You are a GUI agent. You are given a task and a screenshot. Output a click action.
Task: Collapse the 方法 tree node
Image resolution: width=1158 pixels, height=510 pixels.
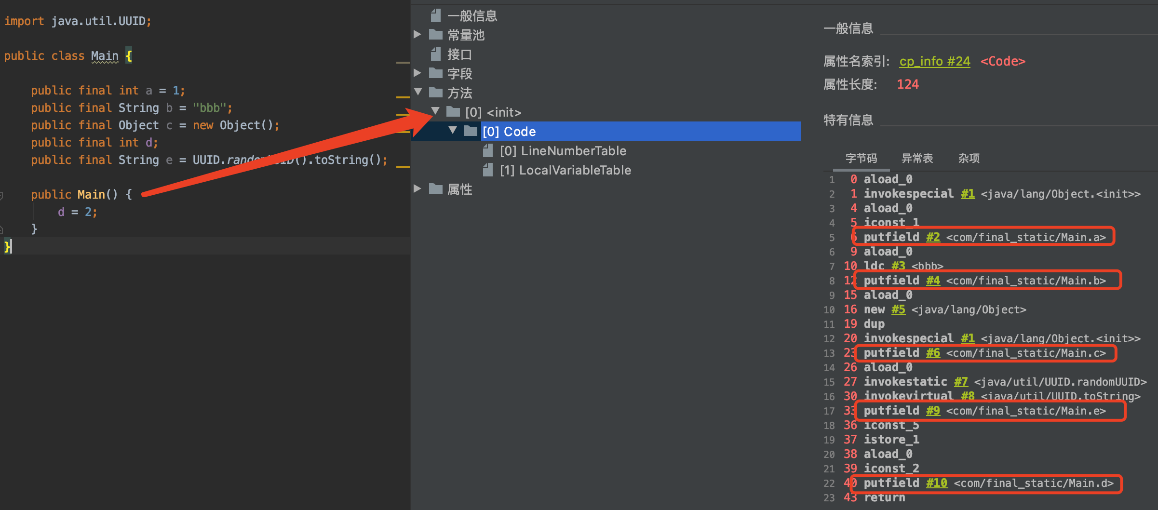click(418, 92)
